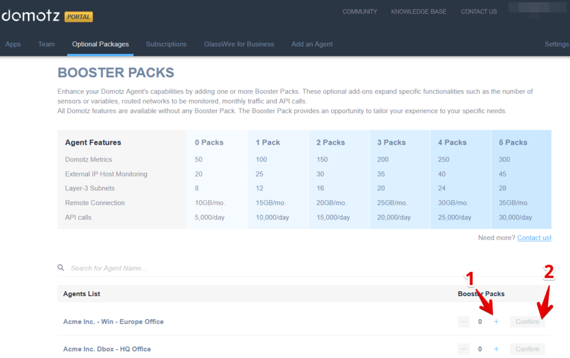The image size is (570, 358).
Task: Open the Settings tab
Action: 557,45
